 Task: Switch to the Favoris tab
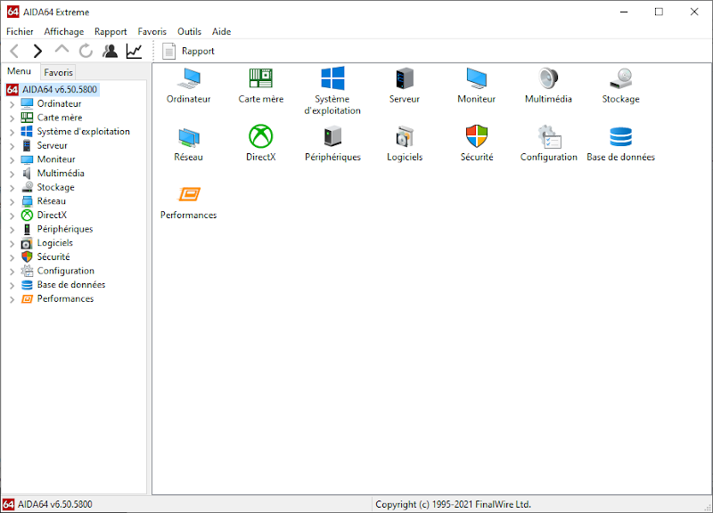58,72
